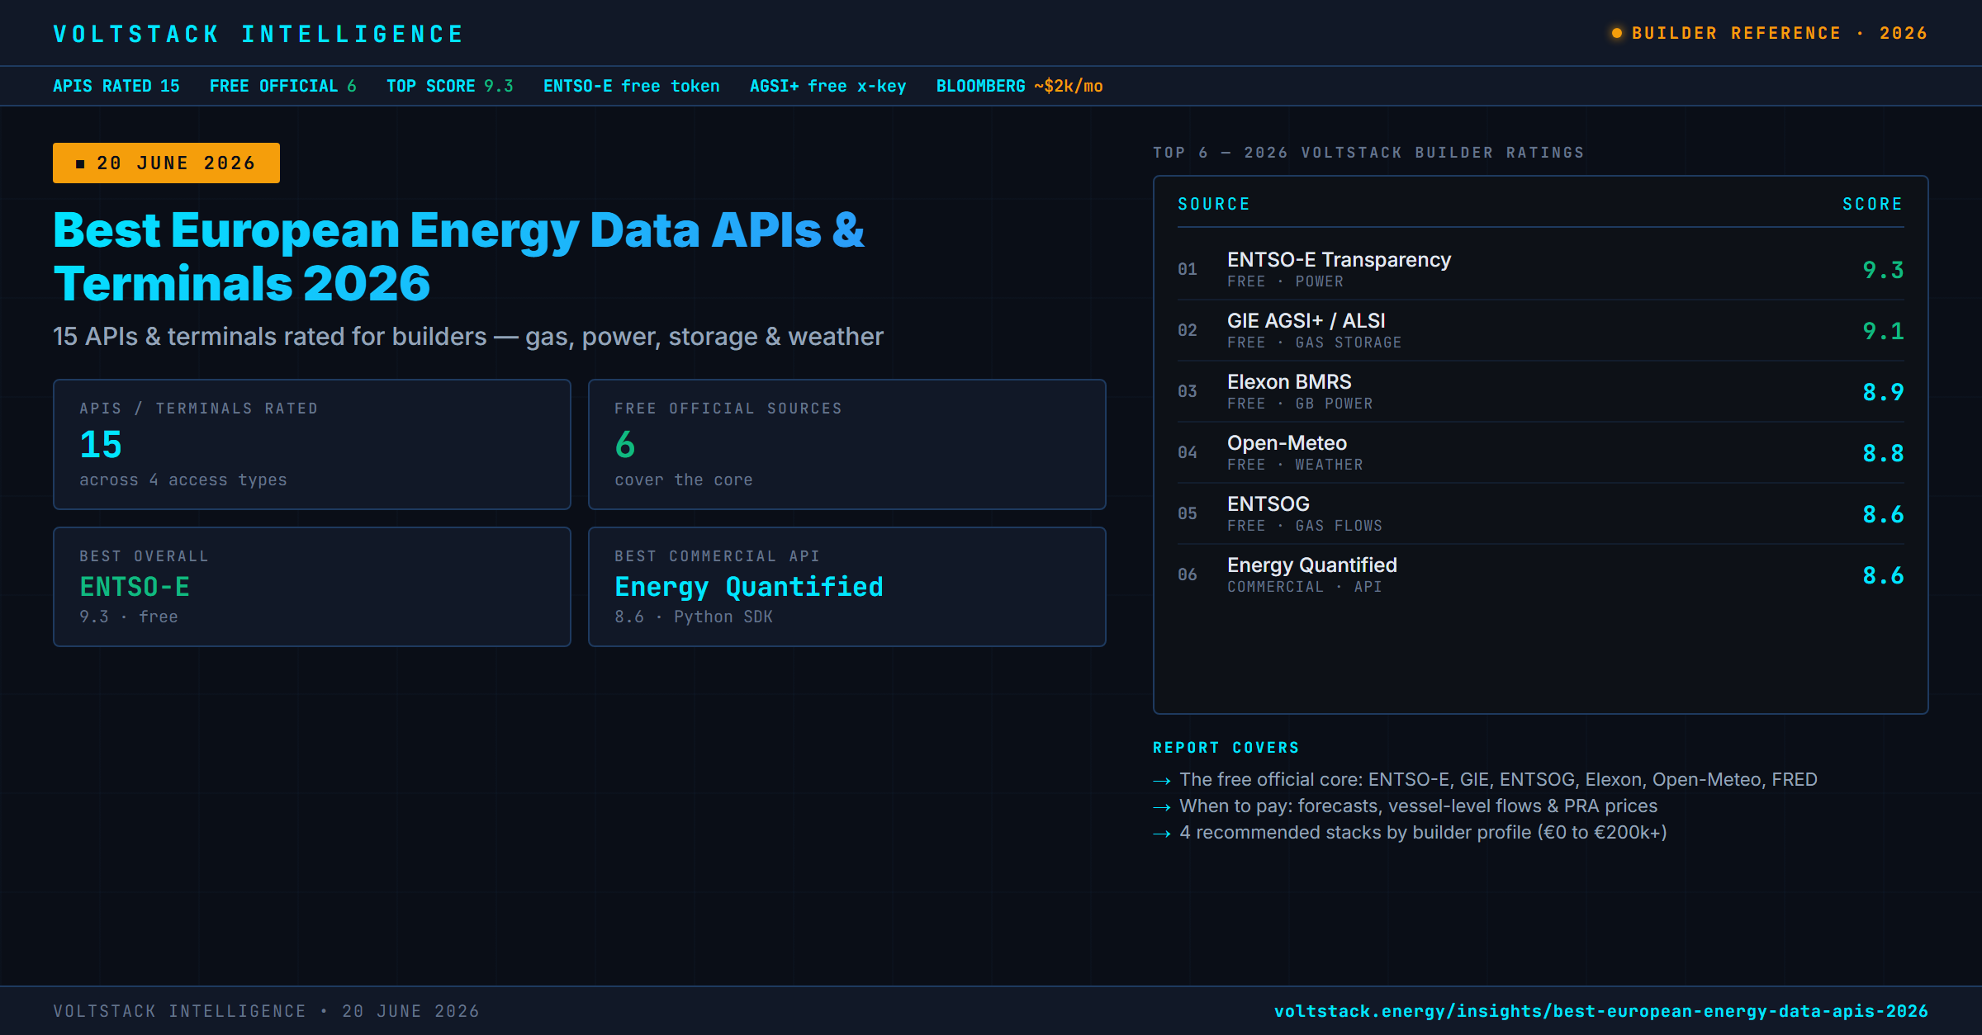Click the 8.9 score value
1982x1035 pixels.
1883,392
